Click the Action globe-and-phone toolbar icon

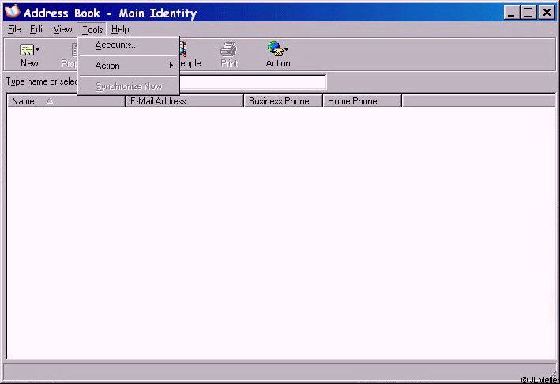tap(275, 48)
